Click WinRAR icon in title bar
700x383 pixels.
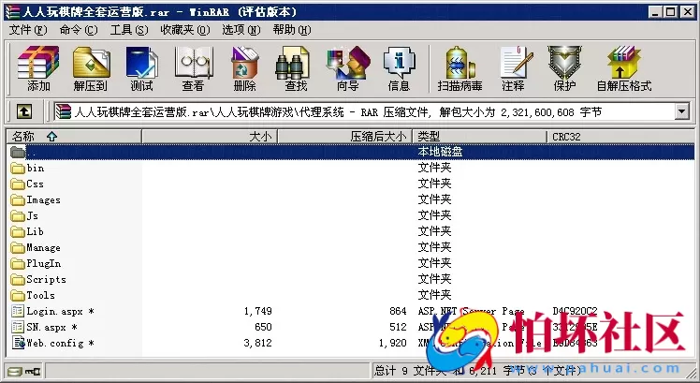tap(12, 12)
